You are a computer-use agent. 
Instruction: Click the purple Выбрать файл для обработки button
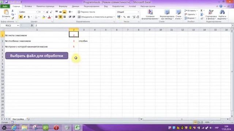click(37, 56)
